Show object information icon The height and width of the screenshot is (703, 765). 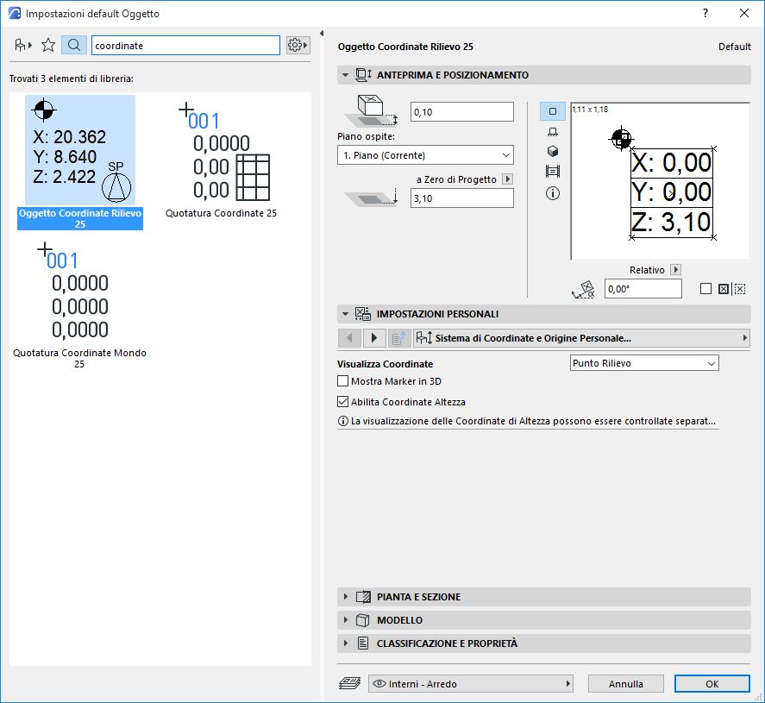click(553, 194)
